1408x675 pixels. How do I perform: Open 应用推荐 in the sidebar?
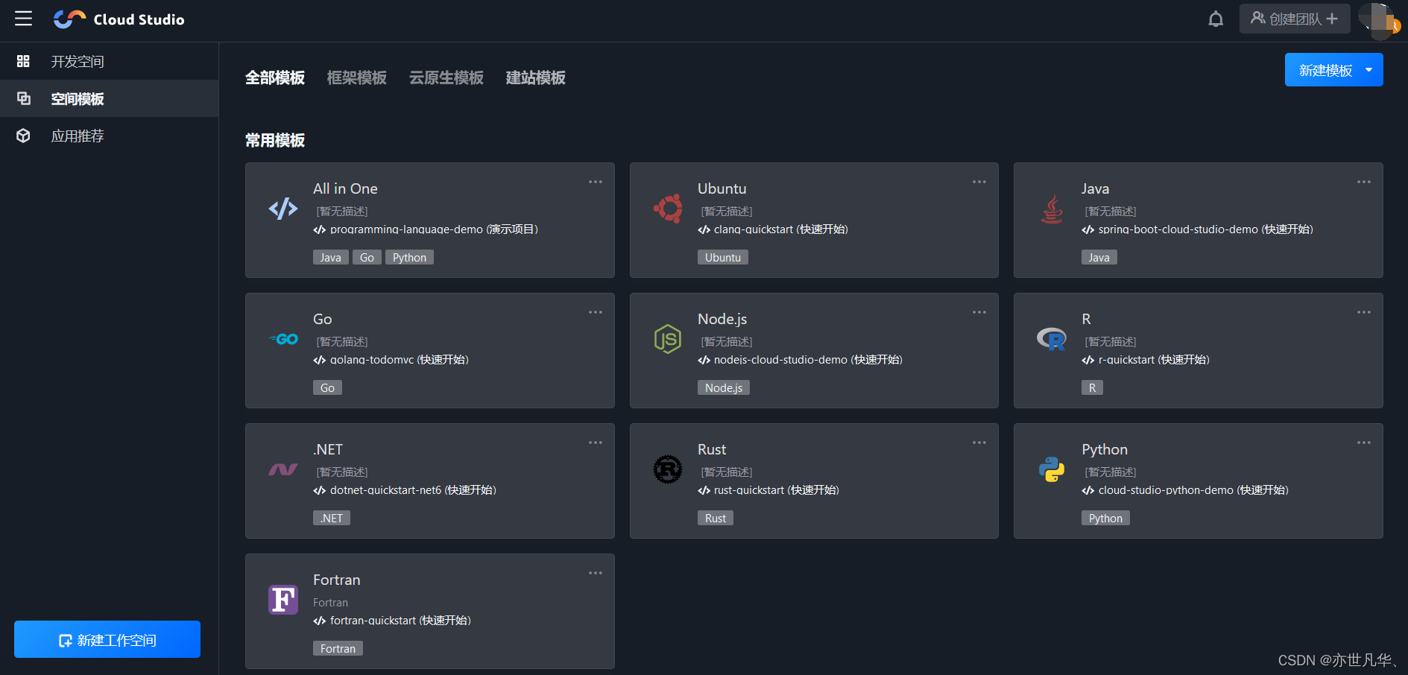109,136
